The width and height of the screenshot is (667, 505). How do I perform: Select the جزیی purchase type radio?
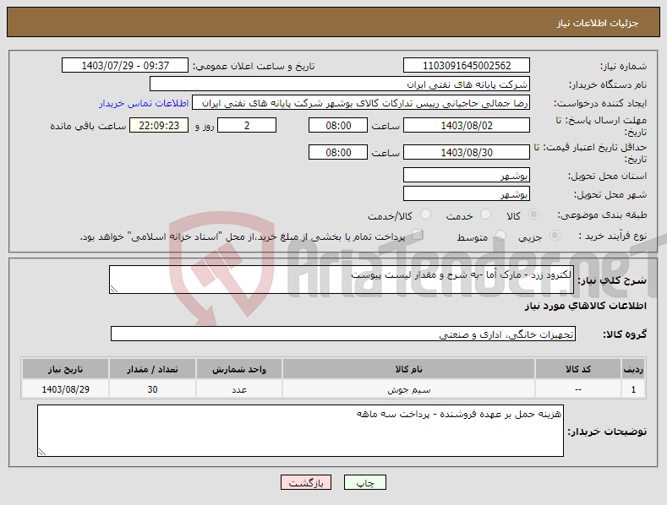(x=555, y=236)
